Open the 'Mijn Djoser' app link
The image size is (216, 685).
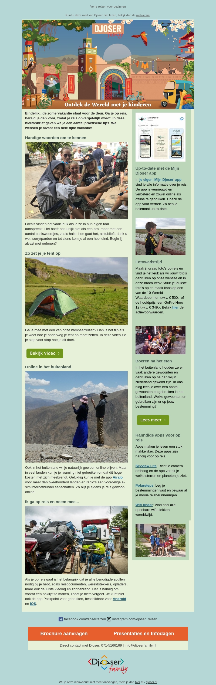coord(160,179)
